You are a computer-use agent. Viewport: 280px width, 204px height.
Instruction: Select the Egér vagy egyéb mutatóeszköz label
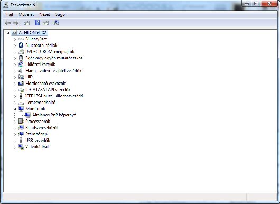[x=54, y=58]
